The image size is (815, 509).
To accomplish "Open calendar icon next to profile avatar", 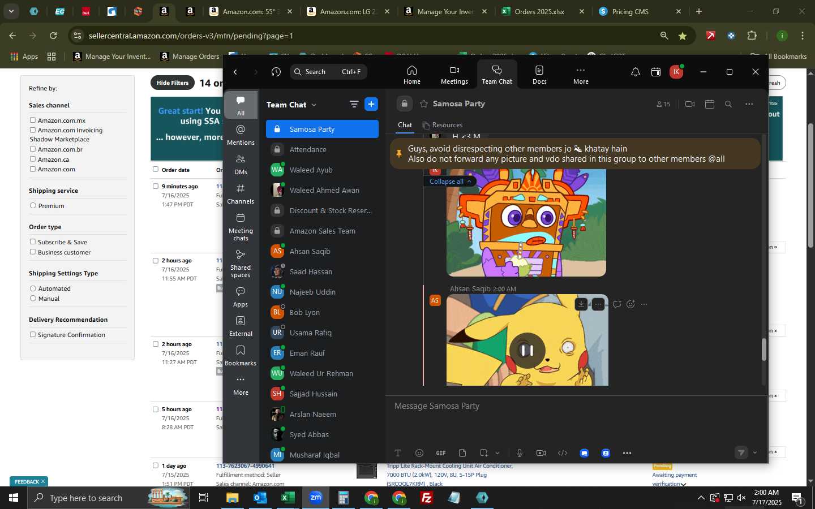I will [x=656, y=72].
